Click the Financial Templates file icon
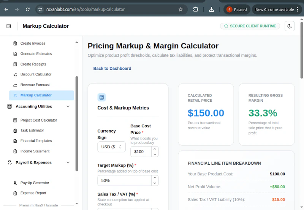The width and height of the screenshot is (304, 210). click(15, 141)
